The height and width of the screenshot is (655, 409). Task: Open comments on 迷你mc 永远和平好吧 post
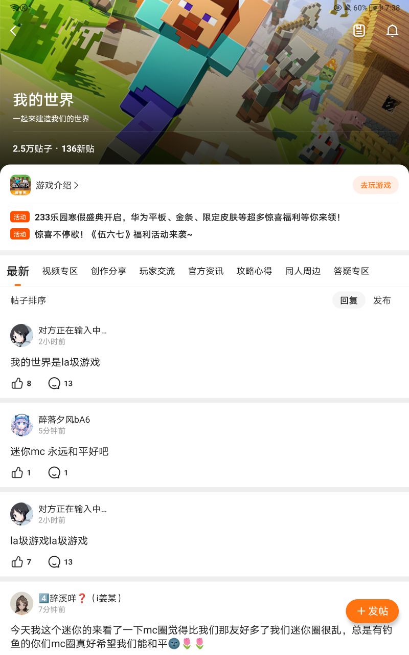[x=54, y=473]
